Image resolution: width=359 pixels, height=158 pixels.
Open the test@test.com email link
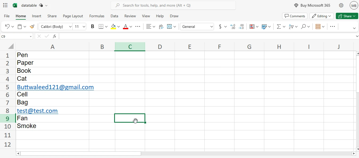click(37, 111)
